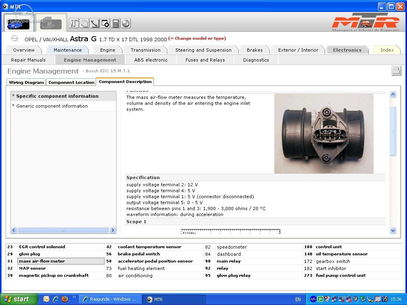Select the blue car vehicle type

(18, 23)
